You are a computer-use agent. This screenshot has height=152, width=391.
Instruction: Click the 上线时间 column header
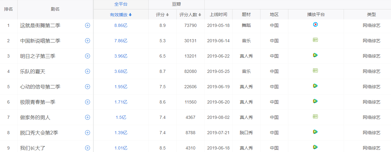pyautogui.click(x=218, y=14)
